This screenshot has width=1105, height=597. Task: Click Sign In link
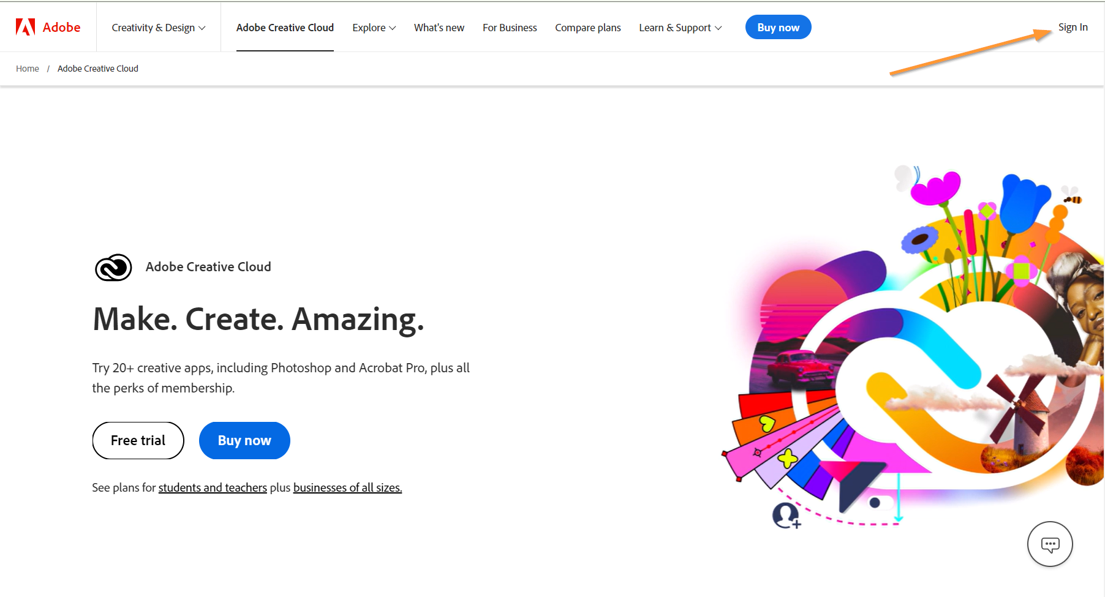pyautogui.click(x=1073, y=27)
